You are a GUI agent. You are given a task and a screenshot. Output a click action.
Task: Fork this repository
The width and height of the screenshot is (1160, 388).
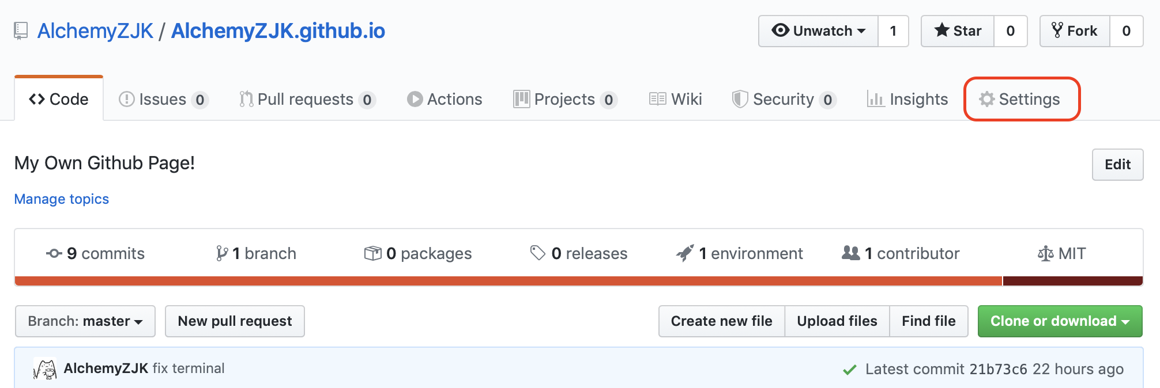tap(1075, 31)
